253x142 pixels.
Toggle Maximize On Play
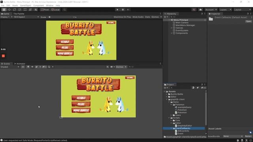coord(122,17)
